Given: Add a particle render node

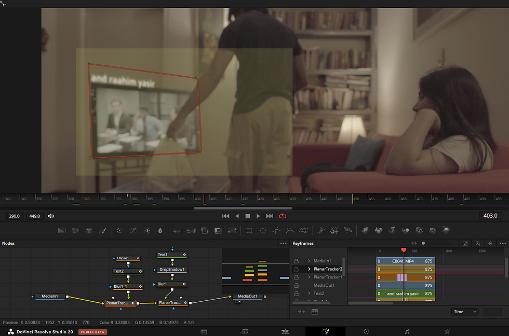Looking at the screenshot, I should 348,230.
